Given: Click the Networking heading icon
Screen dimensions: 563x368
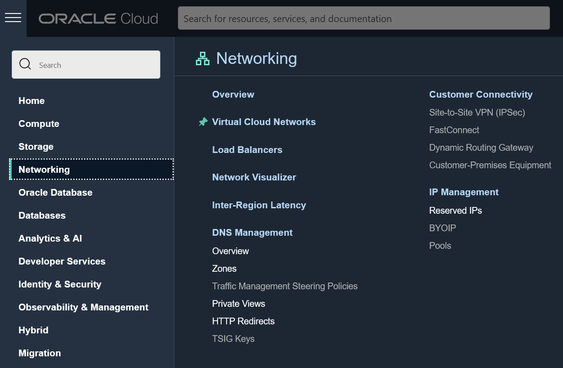Looking at the screenshot, I should (203, 58).
